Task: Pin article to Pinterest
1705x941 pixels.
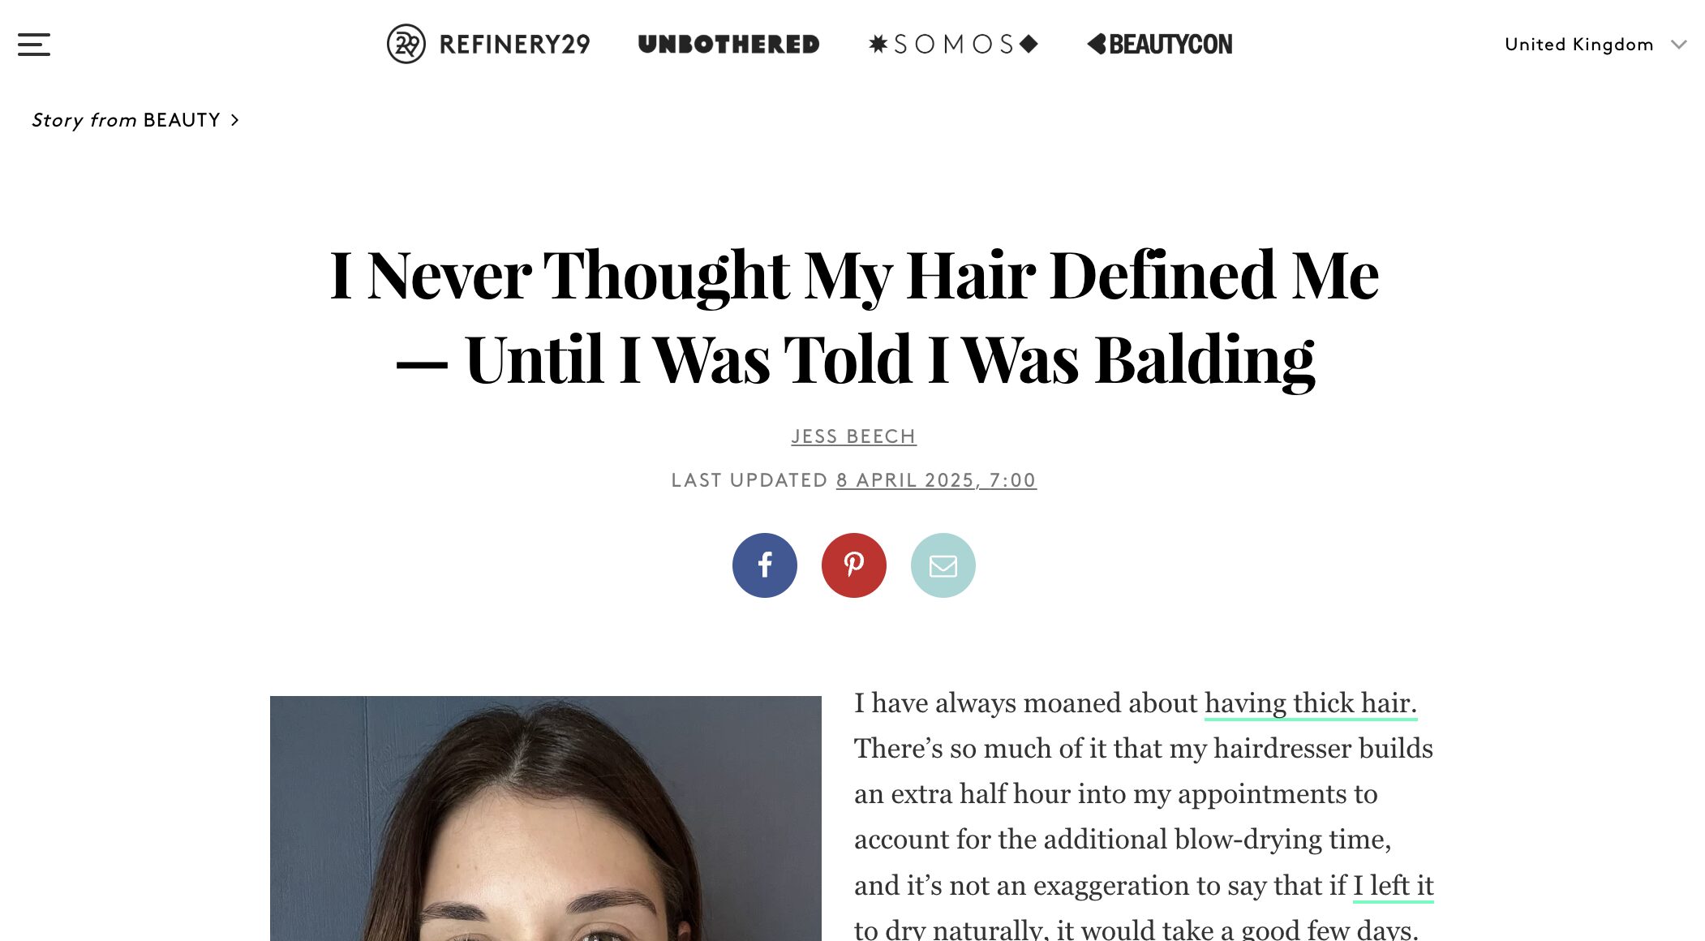Action: point(853,565)
